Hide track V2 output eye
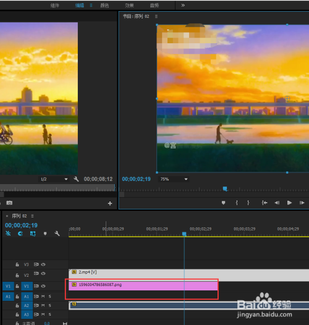The height and width of the screenshot is (325, 309). tap(43, 273)
